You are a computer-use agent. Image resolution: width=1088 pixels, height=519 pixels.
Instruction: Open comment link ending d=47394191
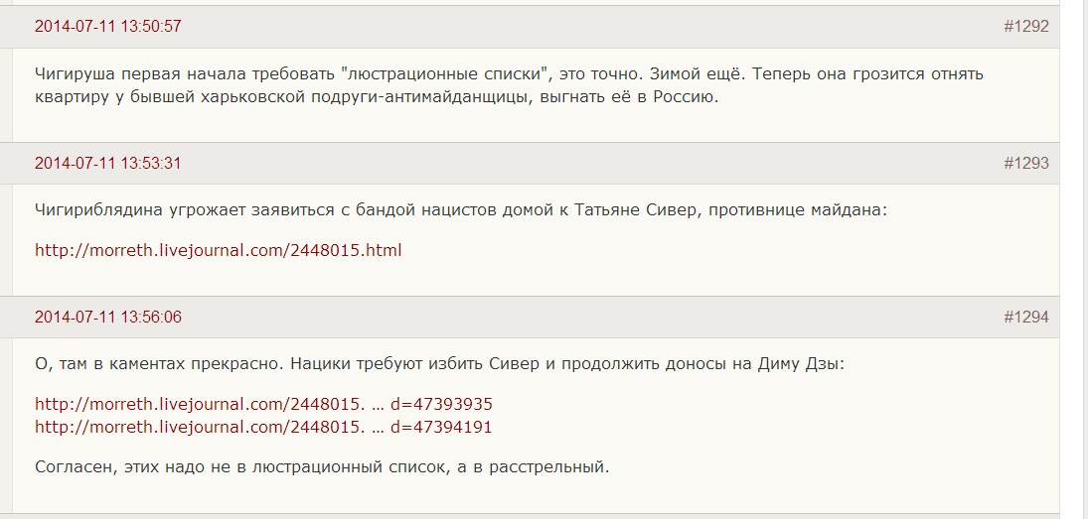[x=263, y=427]
